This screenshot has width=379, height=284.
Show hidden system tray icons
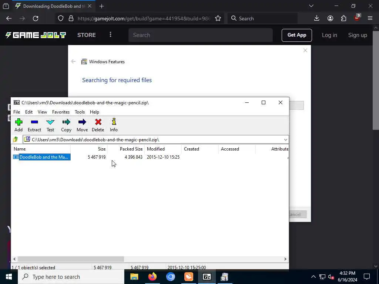click(x=313, y=277)
